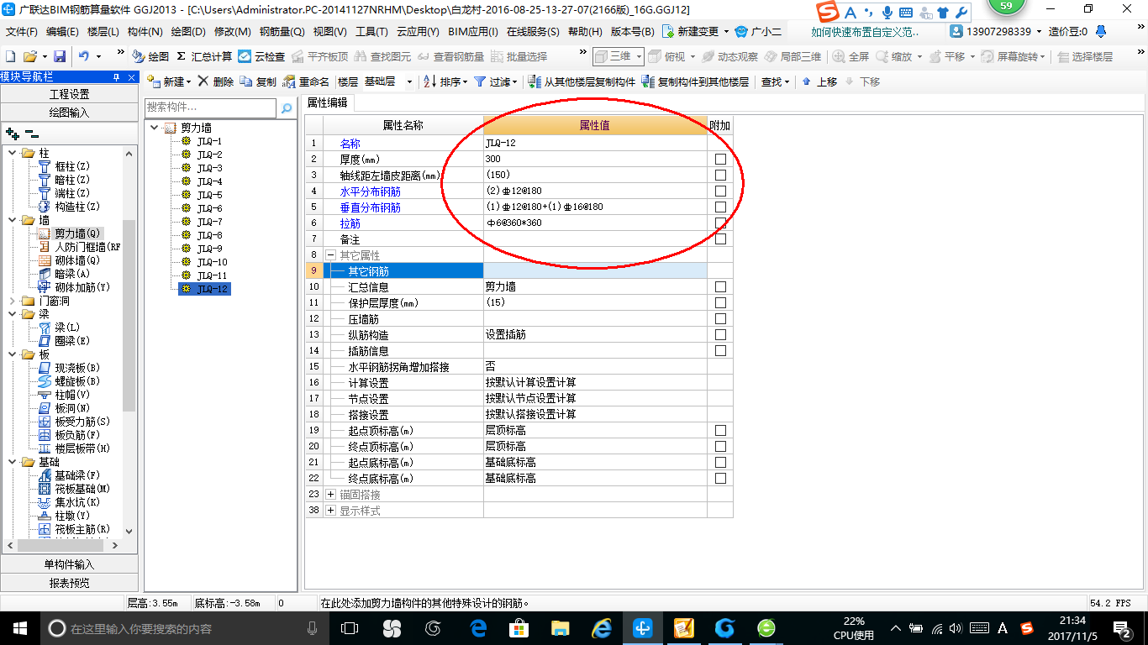Click the 新建变更 button

click(695, 32)
